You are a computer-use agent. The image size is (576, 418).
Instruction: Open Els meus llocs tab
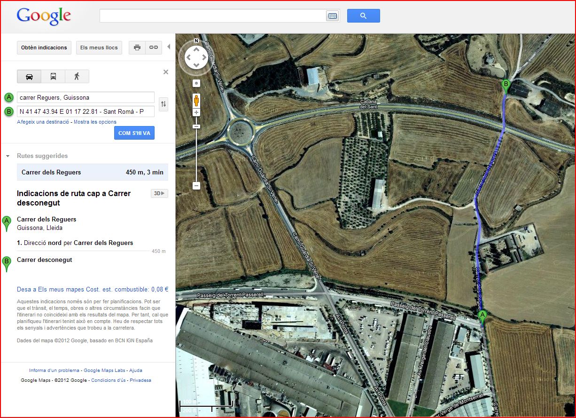(x=99, y=47)
